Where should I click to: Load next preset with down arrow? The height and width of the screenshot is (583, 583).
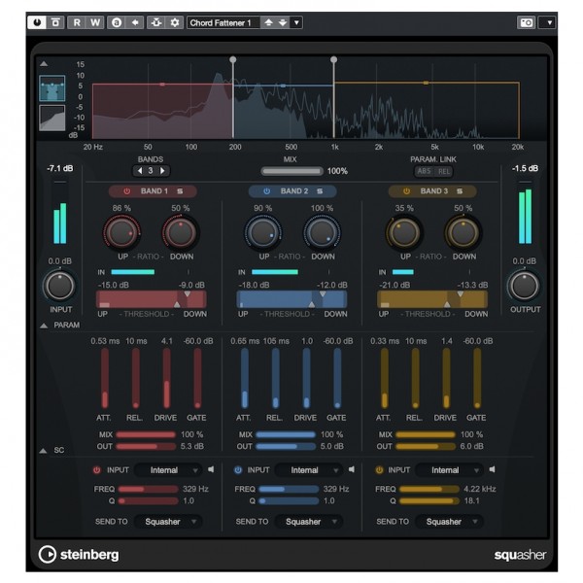tap(283, 22)
